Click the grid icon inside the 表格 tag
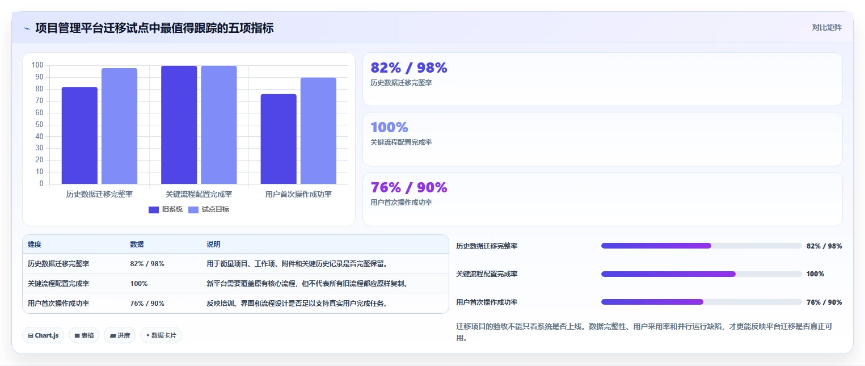Image resolution: width=865 pixels, height=366 pixels. point(77,335)
